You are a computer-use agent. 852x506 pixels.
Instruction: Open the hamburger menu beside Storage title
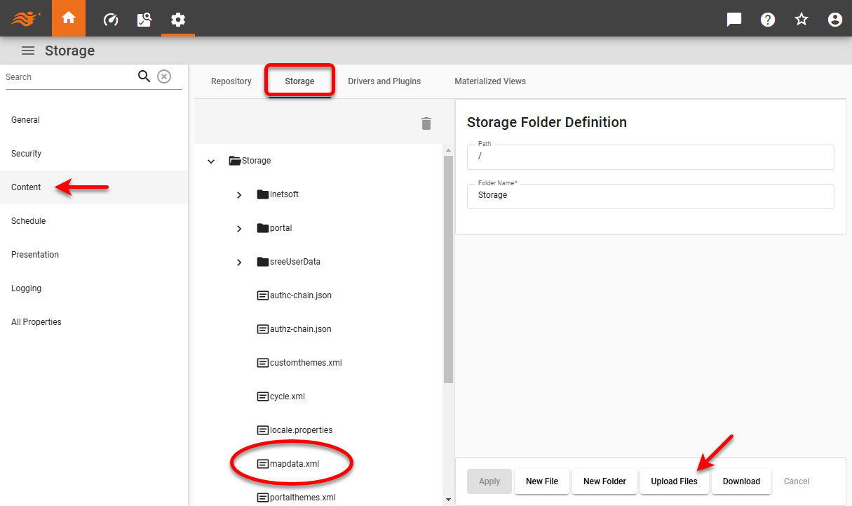tap(27, 50)
